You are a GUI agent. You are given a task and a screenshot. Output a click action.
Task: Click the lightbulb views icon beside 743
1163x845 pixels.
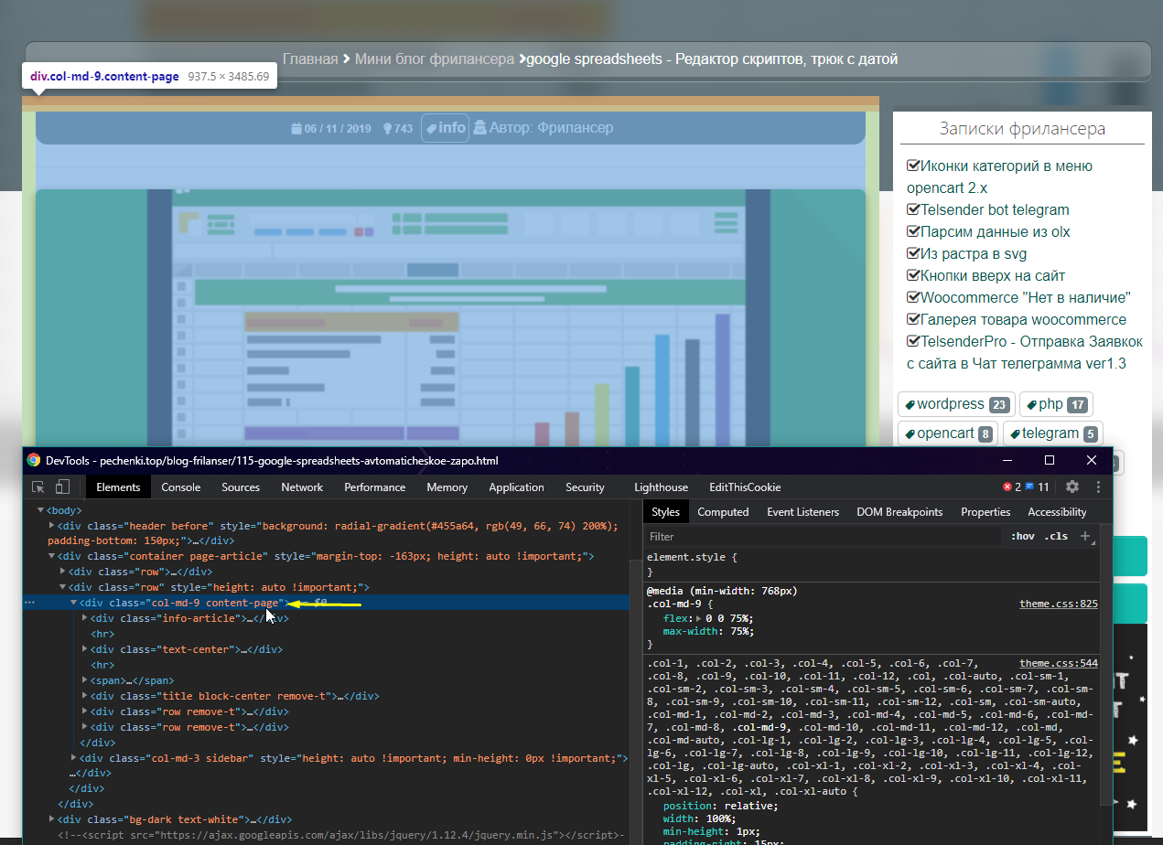[x=387, y=129]
